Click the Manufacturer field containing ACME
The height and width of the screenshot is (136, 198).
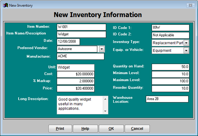81,56
